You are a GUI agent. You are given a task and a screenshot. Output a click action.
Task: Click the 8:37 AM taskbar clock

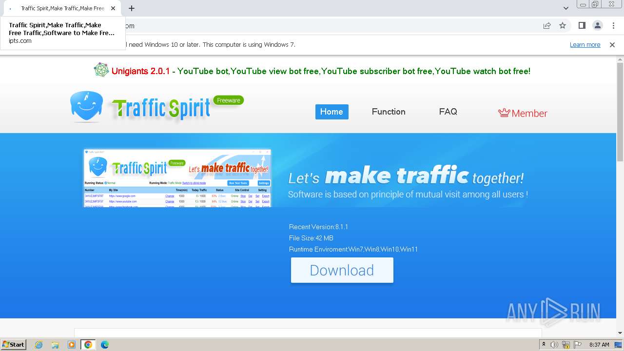pyautogui.click(x=599, y=345)
